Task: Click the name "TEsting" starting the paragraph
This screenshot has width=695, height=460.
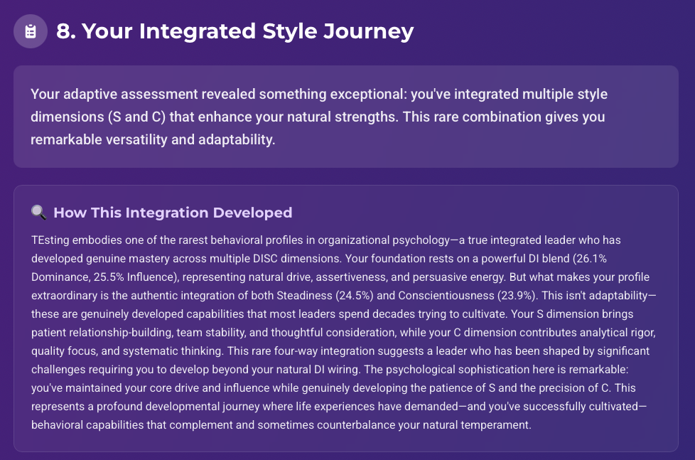Action: pyautogui.click(x=50, y=240)
